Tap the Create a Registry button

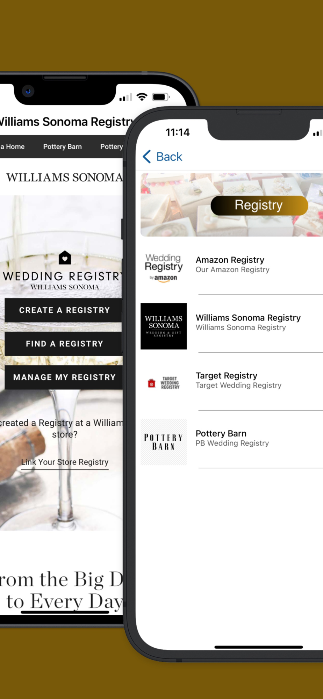tap(64, 310)
